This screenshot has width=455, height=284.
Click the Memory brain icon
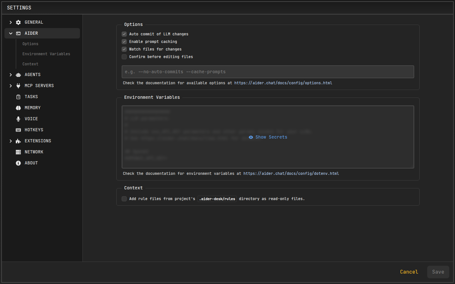click(18, 108)
